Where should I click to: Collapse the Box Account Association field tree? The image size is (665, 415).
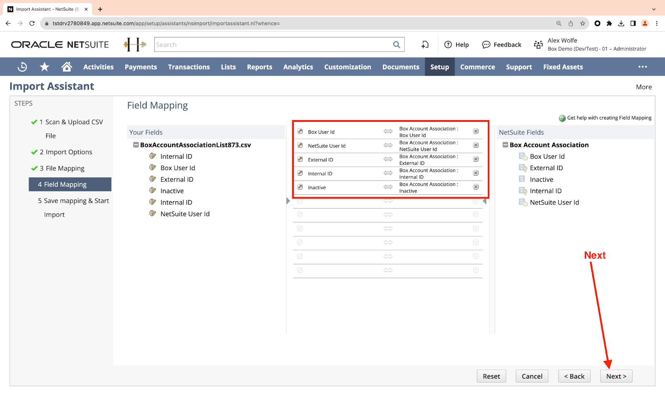(x=505, y=145)
